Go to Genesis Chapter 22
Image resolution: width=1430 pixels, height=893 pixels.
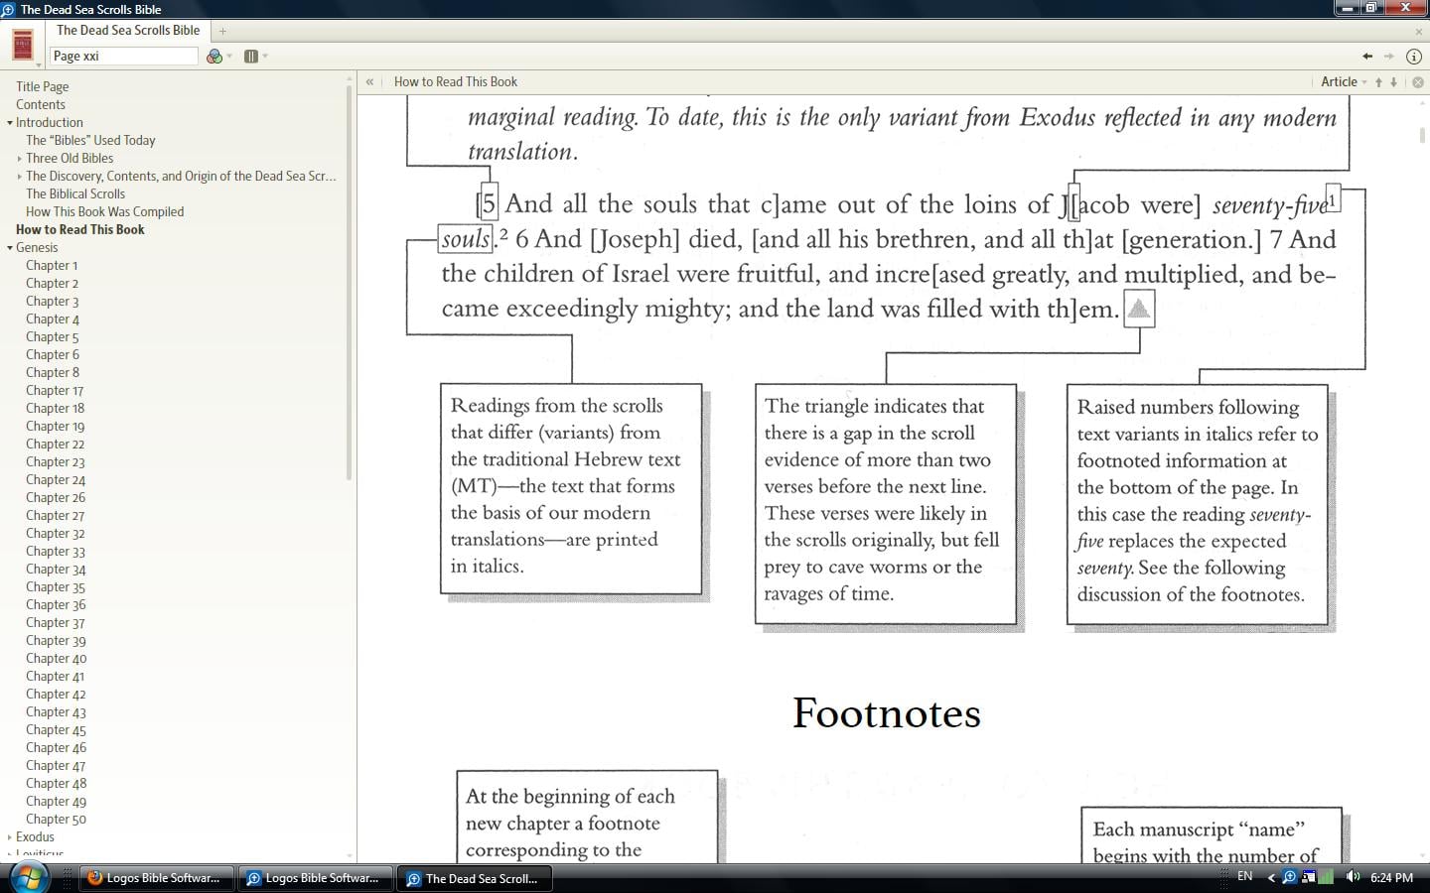pyautogui.click(x=55, y=445)
